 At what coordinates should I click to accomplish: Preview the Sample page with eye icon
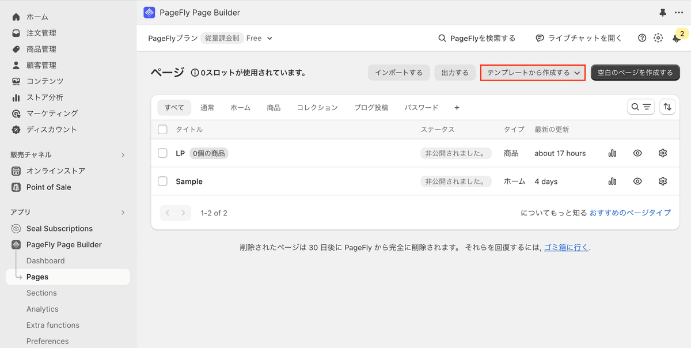tap(637, 181)
